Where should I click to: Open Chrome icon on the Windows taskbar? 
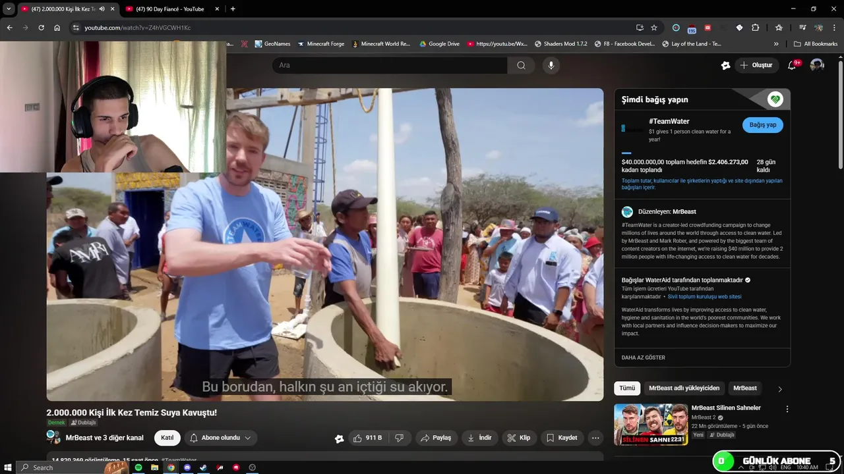pyautogui.click(x=171, y=467)
